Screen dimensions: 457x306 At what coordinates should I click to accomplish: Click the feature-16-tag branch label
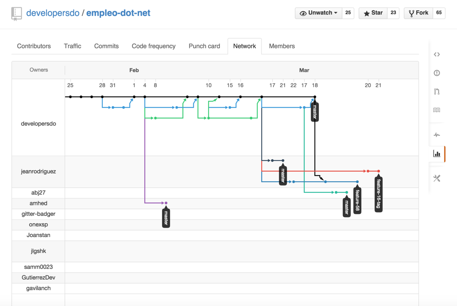click(x=378, y=193)
